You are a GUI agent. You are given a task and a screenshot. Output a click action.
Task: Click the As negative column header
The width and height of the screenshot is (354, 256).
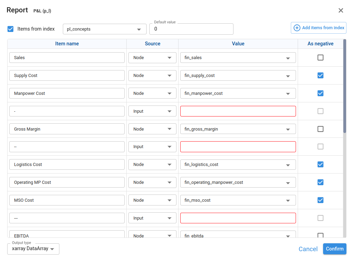point(320,44)
